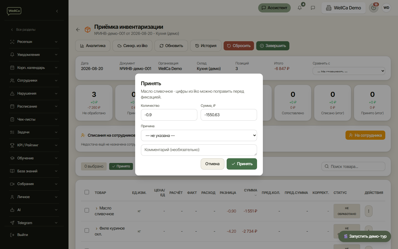
Task: Expand the Филе куриное row chevron
Action: click(96, 229)
